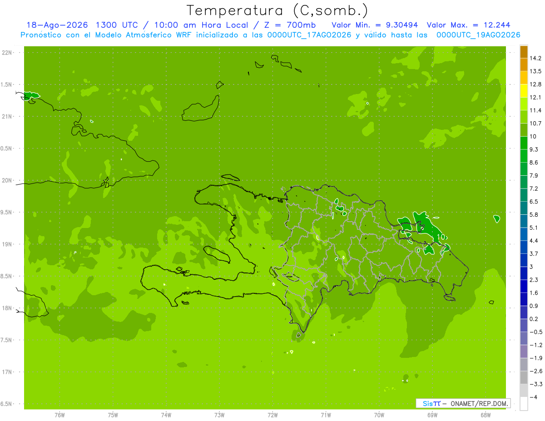Click the legend value "11.4"
545x421 pixels.
[x=535, y=110]
